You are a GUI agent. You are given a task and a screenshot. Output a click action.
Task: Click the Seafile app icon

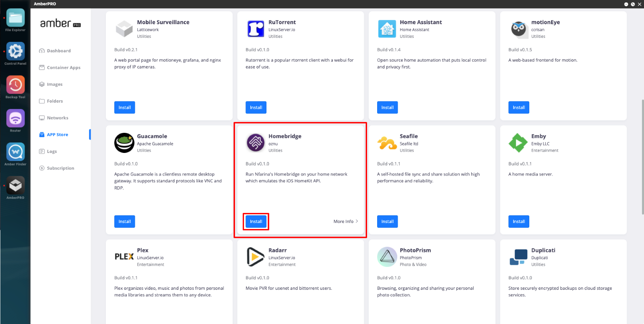click(x=387, y=143)
